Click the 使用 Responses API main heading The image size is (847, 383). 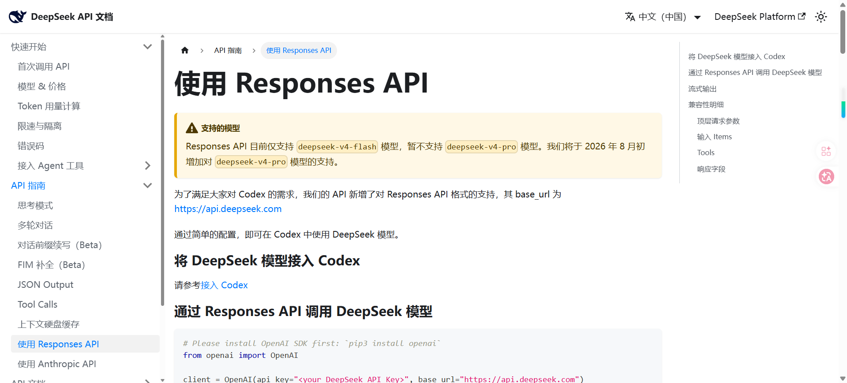301,83
